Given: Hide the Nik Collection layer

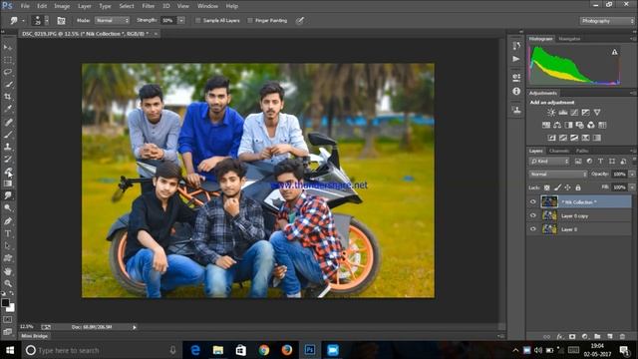Looking at the screenshot, I should pyautogui.click(x=533, y=201).
